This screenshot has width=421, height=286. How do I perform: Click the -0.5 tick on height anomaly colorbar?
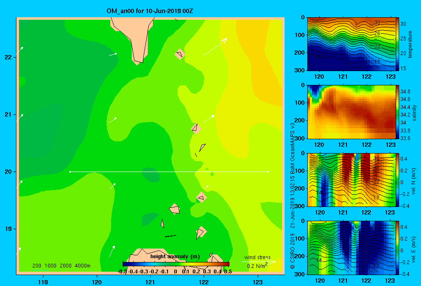[x=122, y=272]
